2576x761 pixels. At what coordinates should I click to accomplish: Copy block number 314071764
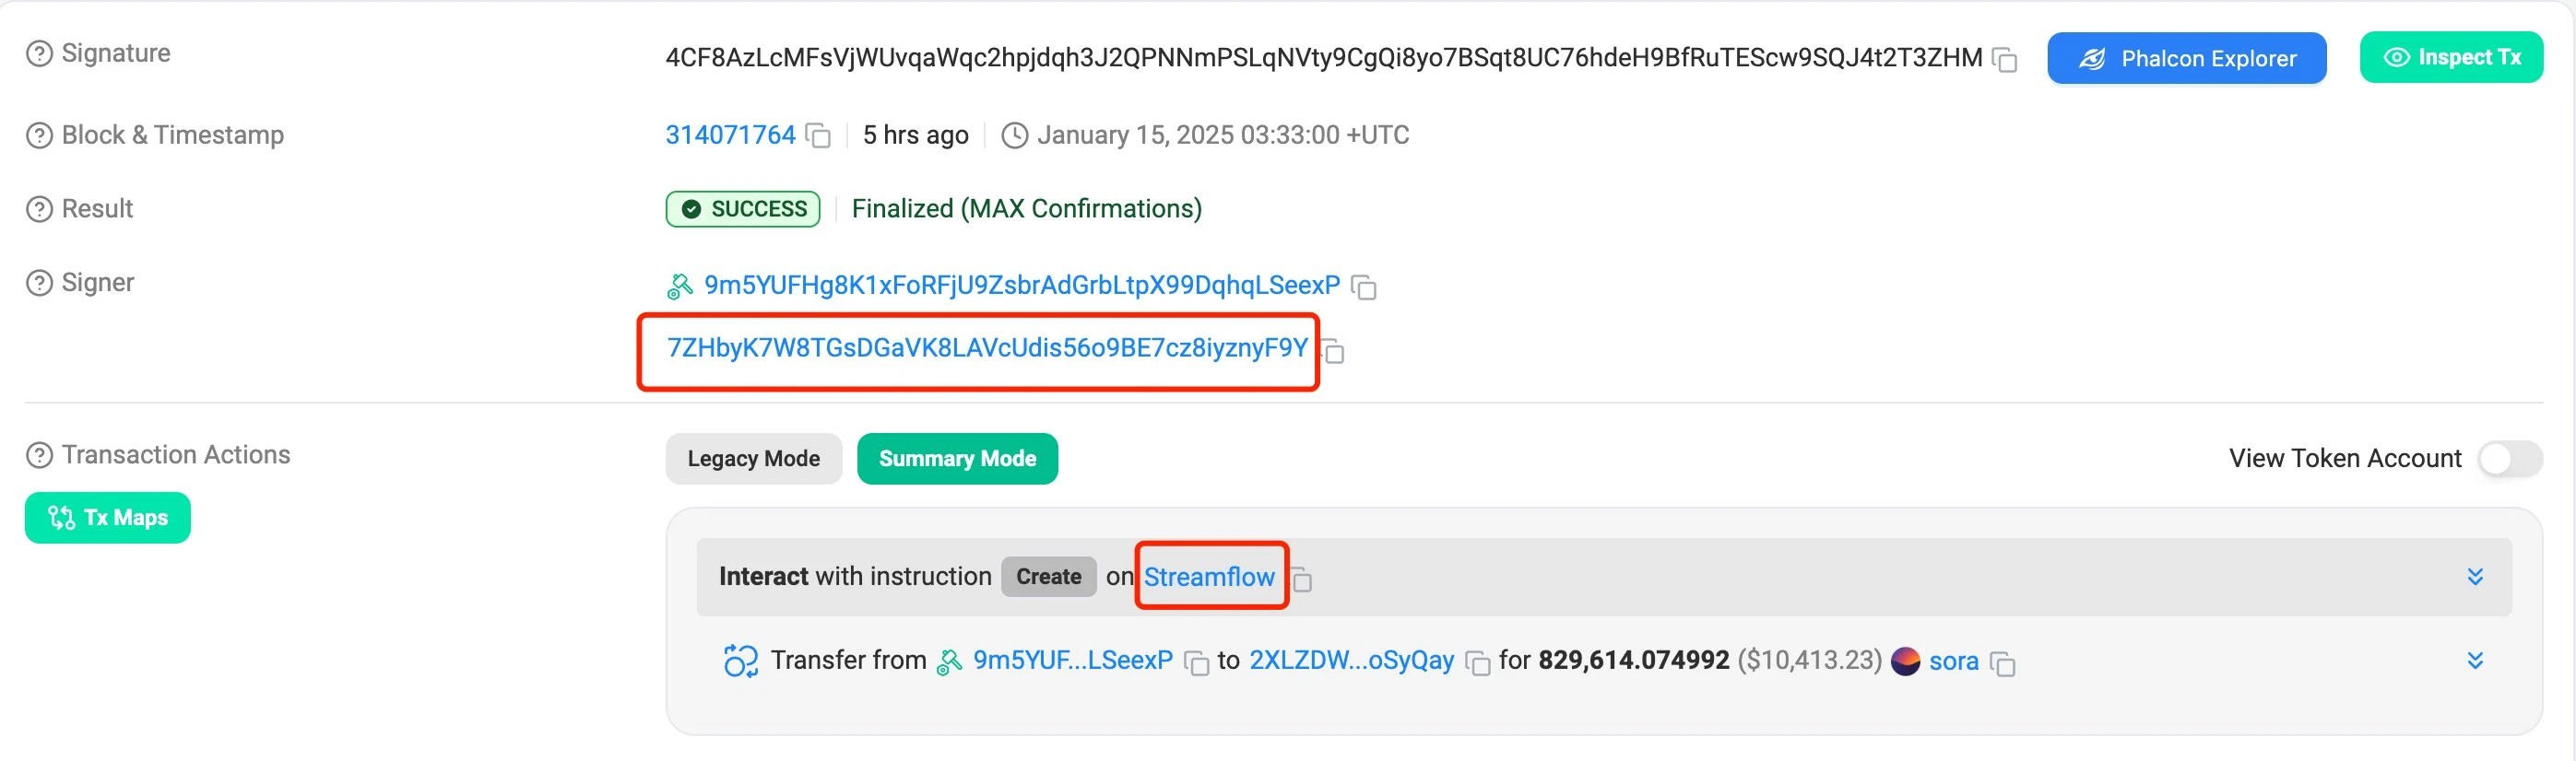coord(818,135)
